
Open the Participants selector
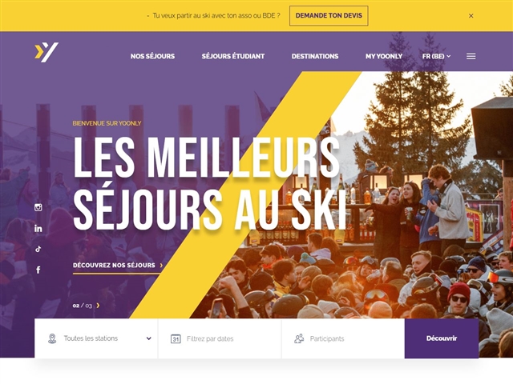[x=343, y=338]
